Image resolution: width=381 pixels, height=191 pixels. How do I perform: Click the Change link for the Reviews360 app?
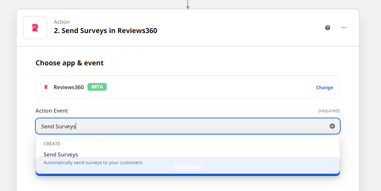point(325,87)
